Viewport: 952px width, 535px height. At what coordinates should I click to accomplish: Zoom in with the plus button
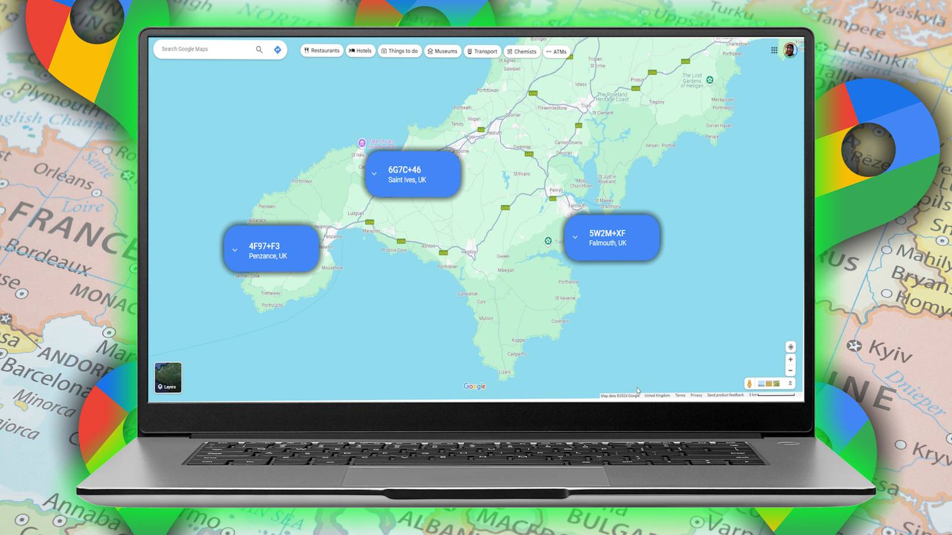coord(791,360)
